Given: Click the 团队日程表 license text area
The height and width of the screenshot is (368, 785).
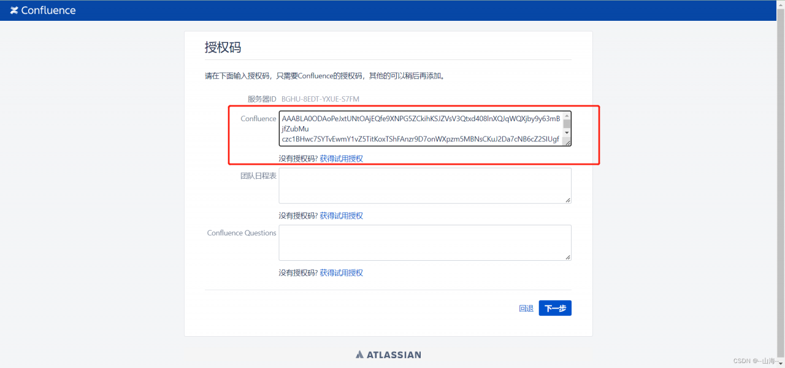Looking at the screenshot, I should point(425,186).
